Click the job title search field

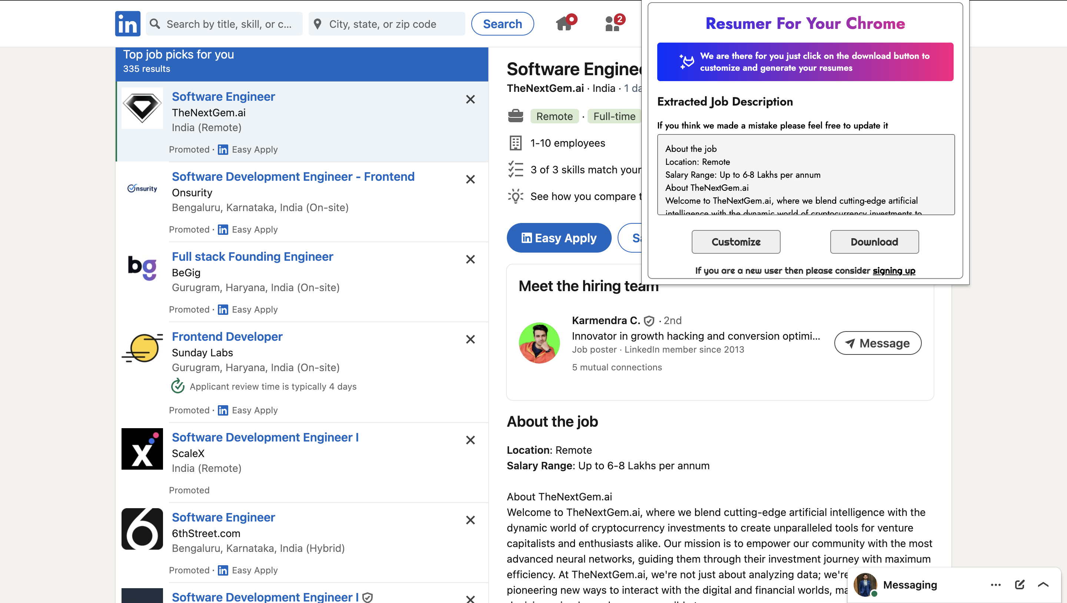tap(229, 24)
